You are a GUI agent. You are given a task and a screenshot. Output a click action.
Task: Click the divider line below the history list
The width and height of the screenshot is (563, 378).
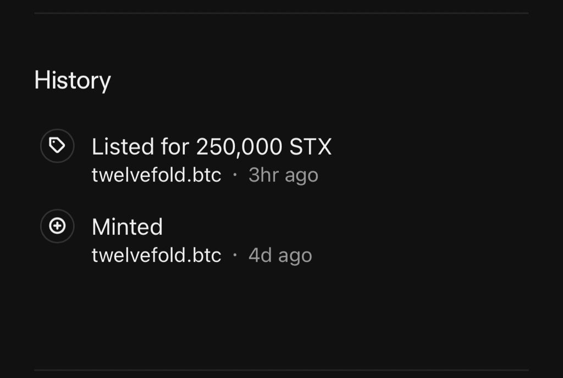[x=281, y=370]
